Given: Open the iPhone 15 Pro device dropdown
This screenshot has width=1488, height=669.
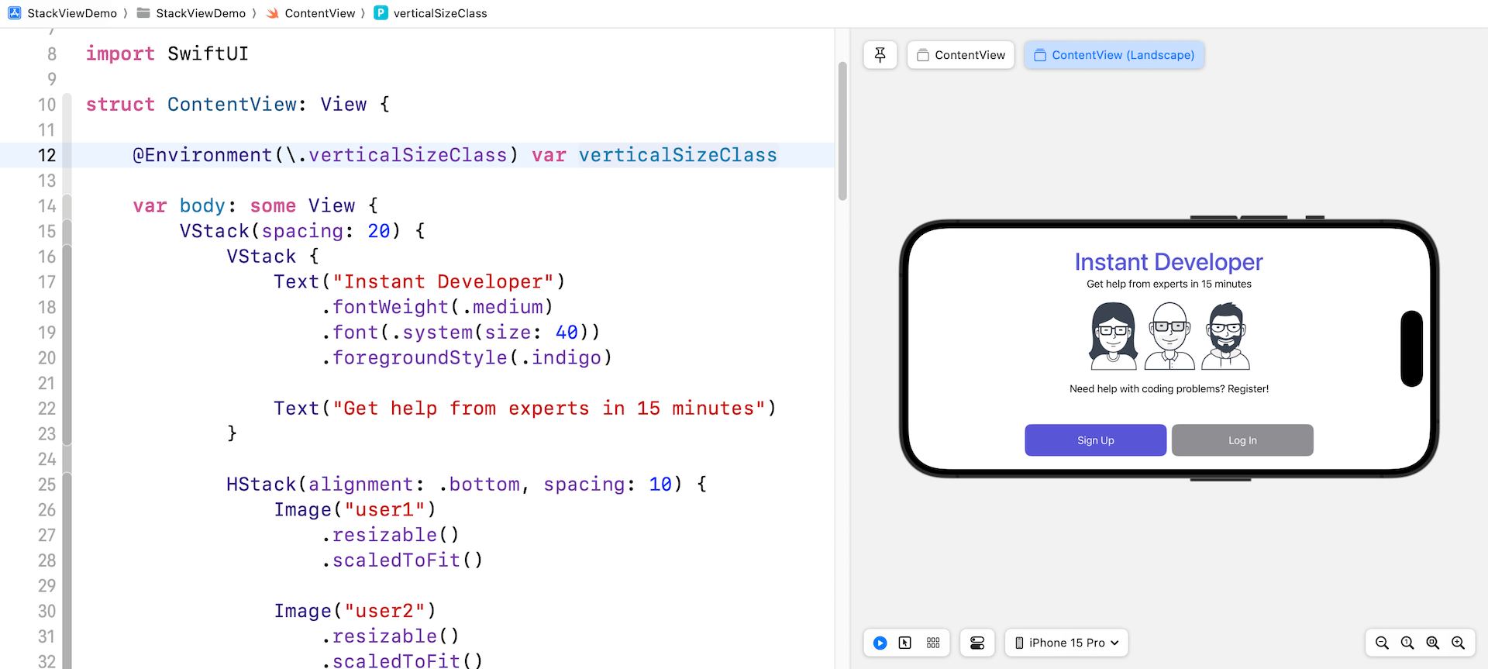Looking at the screenshot, I should click(x=1066, y=643).
